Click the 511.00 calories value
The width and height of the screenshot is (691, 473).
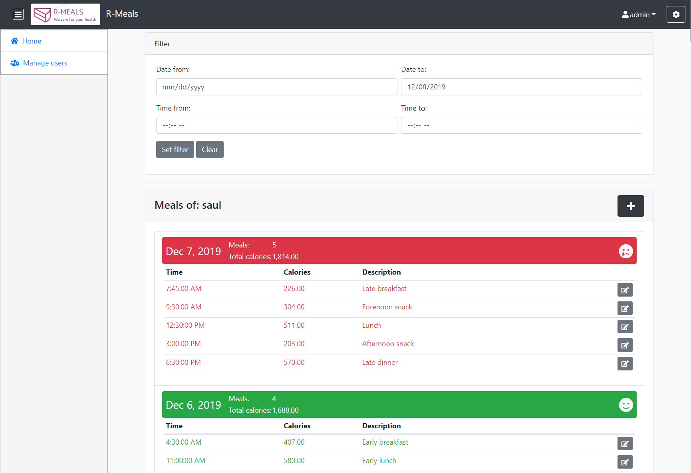click(294, 325)
